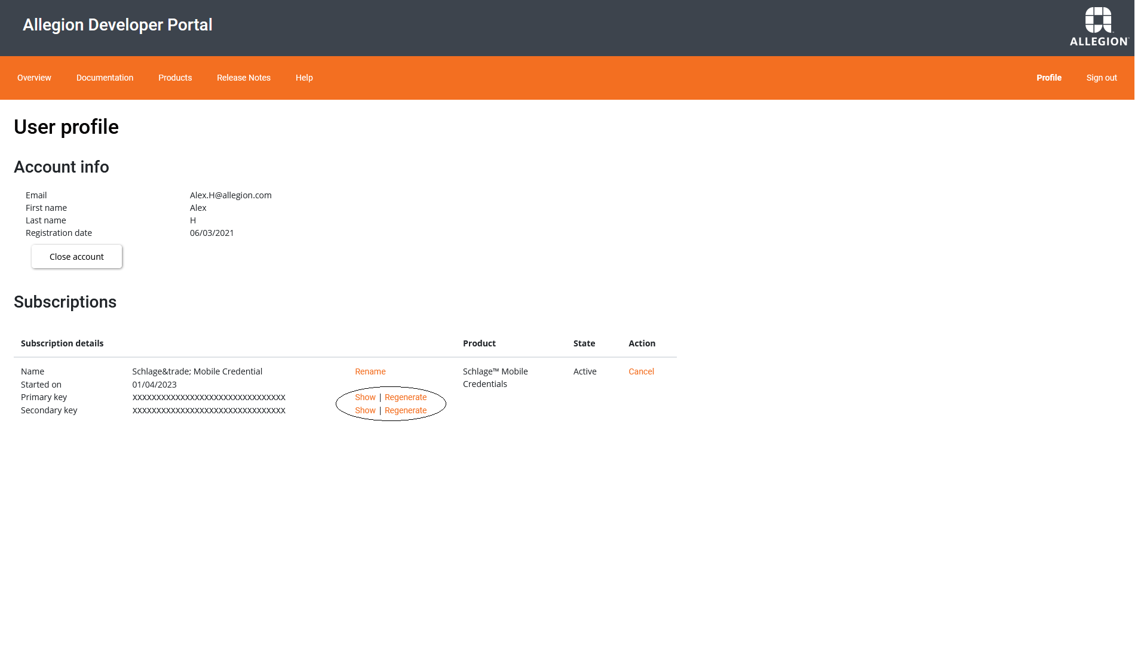1147x645 pixels.
Task: Click the Started on date 01/04/2023
Action: [x=155, y=385]
